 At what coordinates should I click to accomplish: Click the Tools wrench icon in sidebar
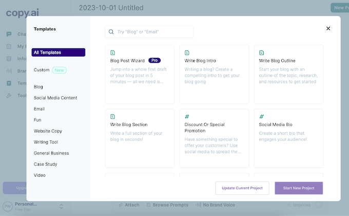[9, 96]
